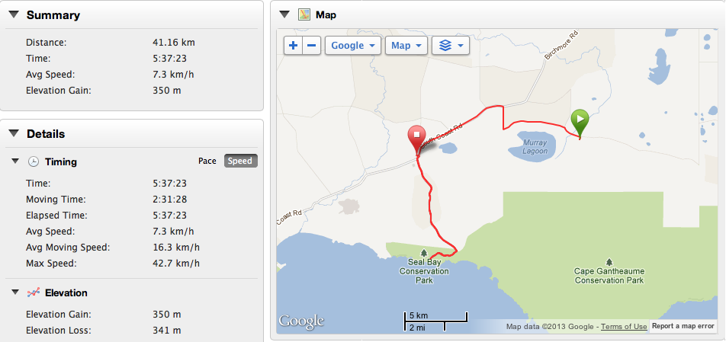Viewport: 726px width, 342px height.
Task: Click the elevation chart icon
Action: tap(34, 292)
